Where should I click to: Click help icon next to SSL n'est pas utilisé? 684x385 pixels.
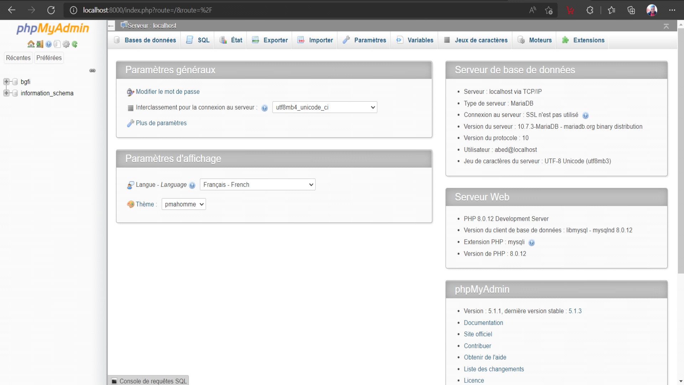point(585,115)
